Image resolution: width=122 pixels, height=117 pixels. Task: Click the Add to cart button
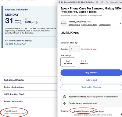pos(91,80)
